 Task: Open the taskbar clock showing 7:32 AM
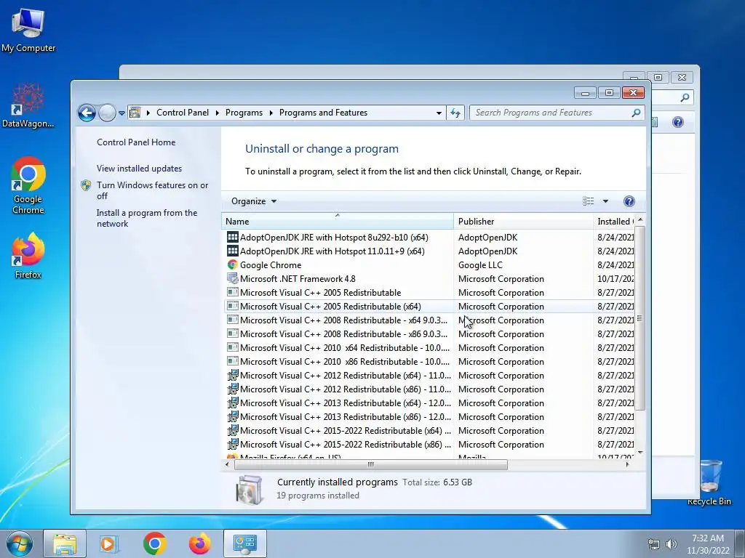click(x=708, y=544)
